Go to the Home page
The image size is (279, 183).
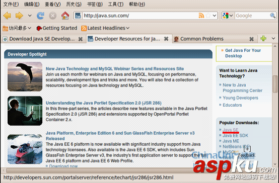pos(65,16)
